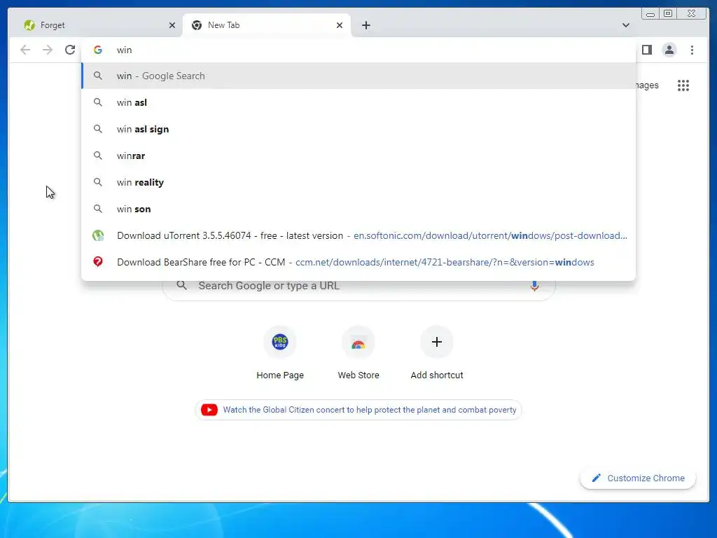Open the Global Citizen concert link
717x538 pixels.
(370, 410)
